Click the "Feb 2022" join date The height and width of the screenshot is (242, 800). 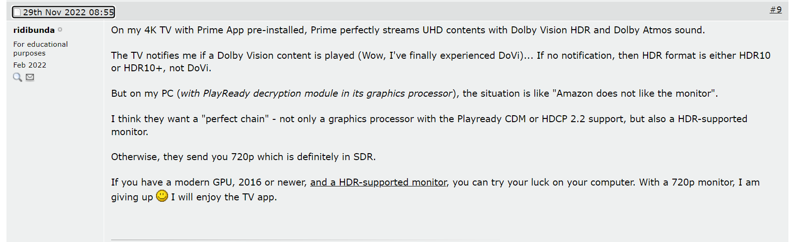[30, 65]
